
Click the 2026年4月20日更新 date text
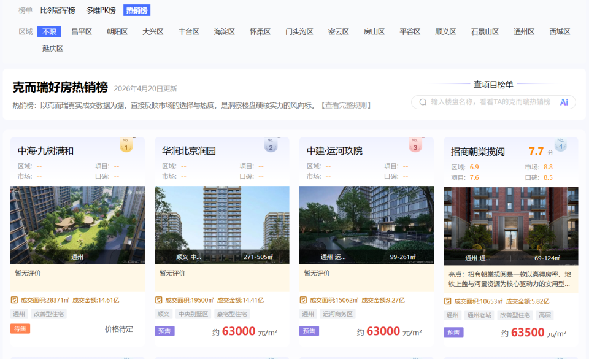coord(145,88)
